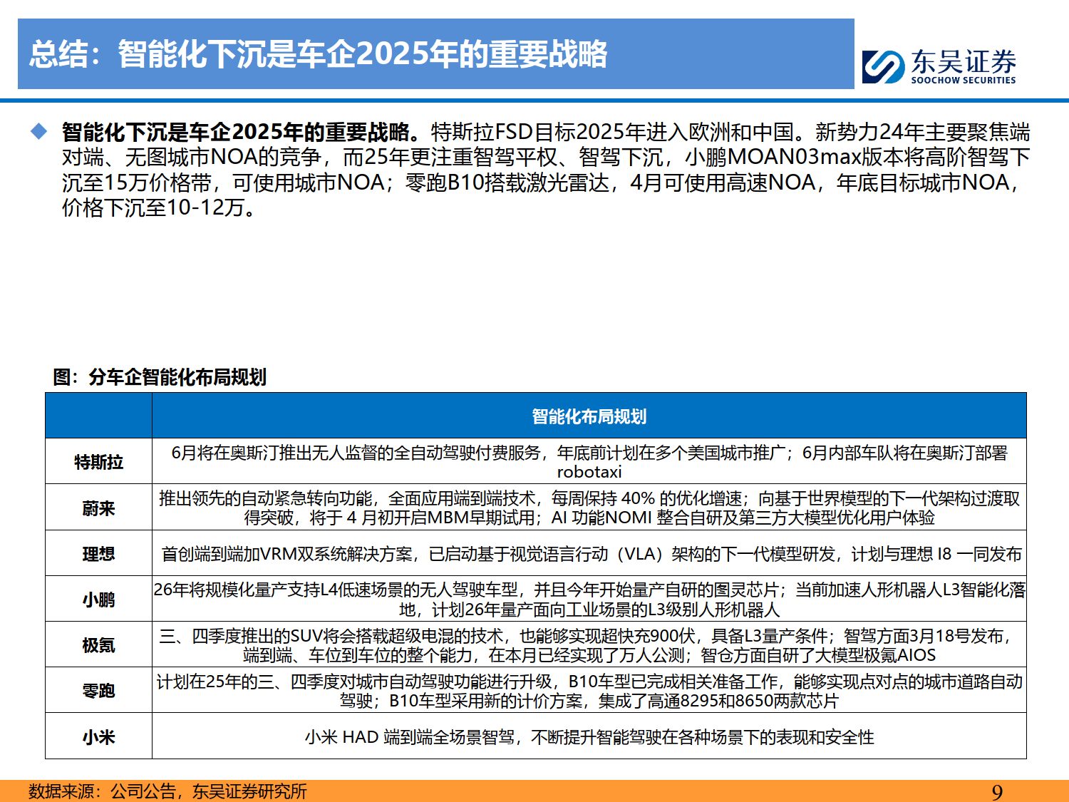Click the blue diamond bullet marker
The height and width of the screenshot is (802, 1069).
38,131
